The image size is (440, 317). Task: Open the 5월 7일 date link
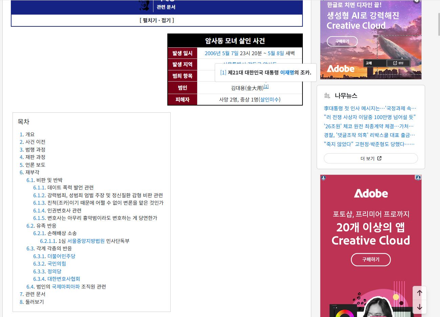tap(230, 53)
